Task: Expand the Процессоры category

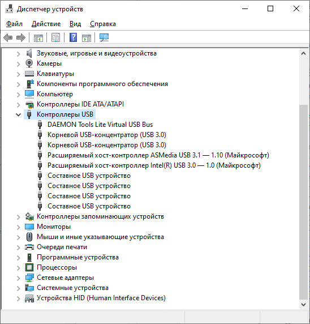Action: click(18, 268)
